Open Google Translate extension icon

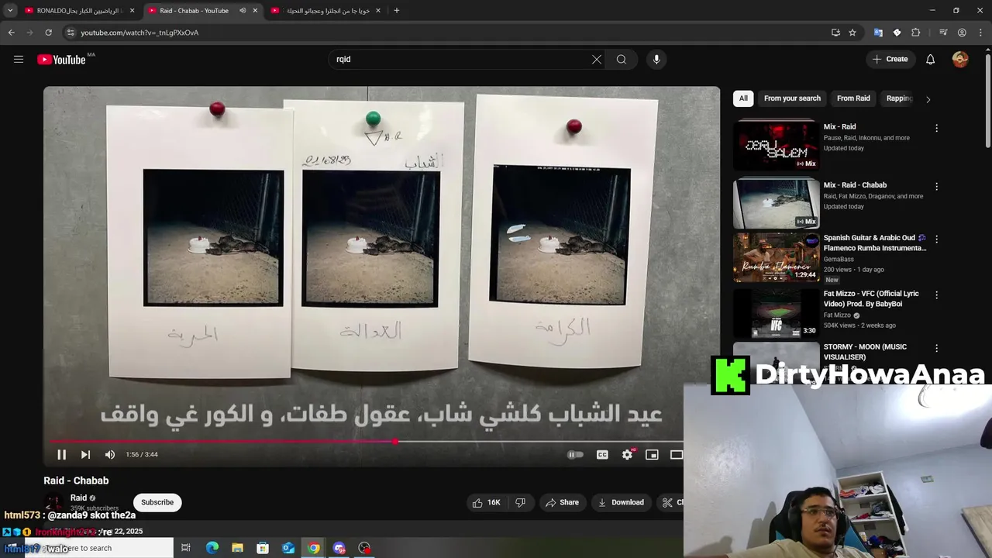[x=878, y=33]
